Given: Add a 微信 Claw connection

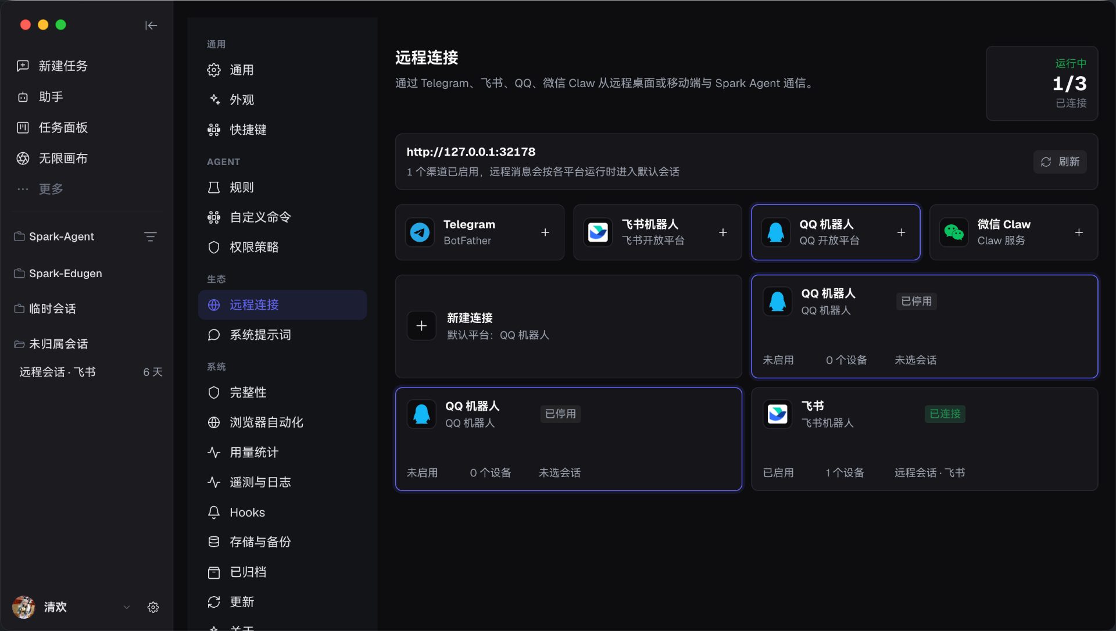Looking at the screenshot, I should coord(1079,232).
